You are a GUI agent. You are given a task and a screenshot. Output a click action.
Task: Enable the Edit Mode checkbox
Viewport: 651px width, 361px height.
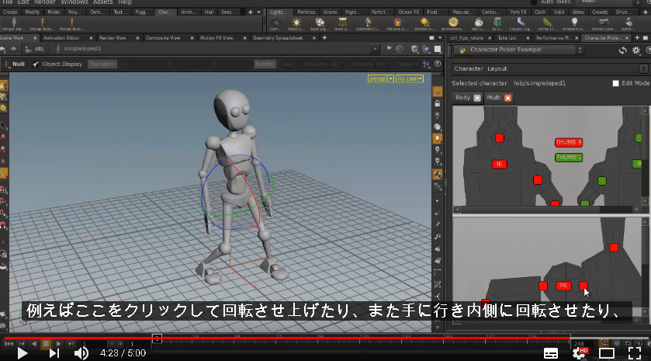pyautogui.click(x=616, y=84)
